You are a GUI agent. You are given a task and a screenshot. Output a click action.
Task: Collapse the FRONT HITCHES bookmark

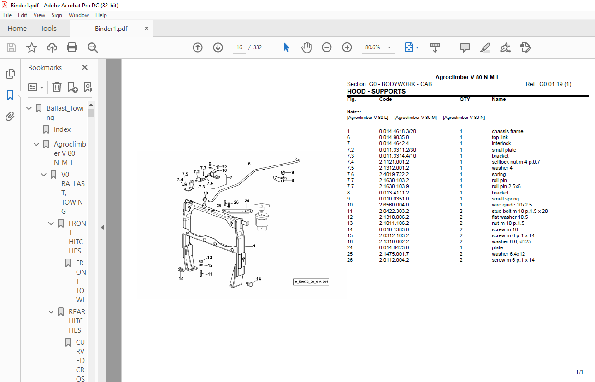pos(52,223)
